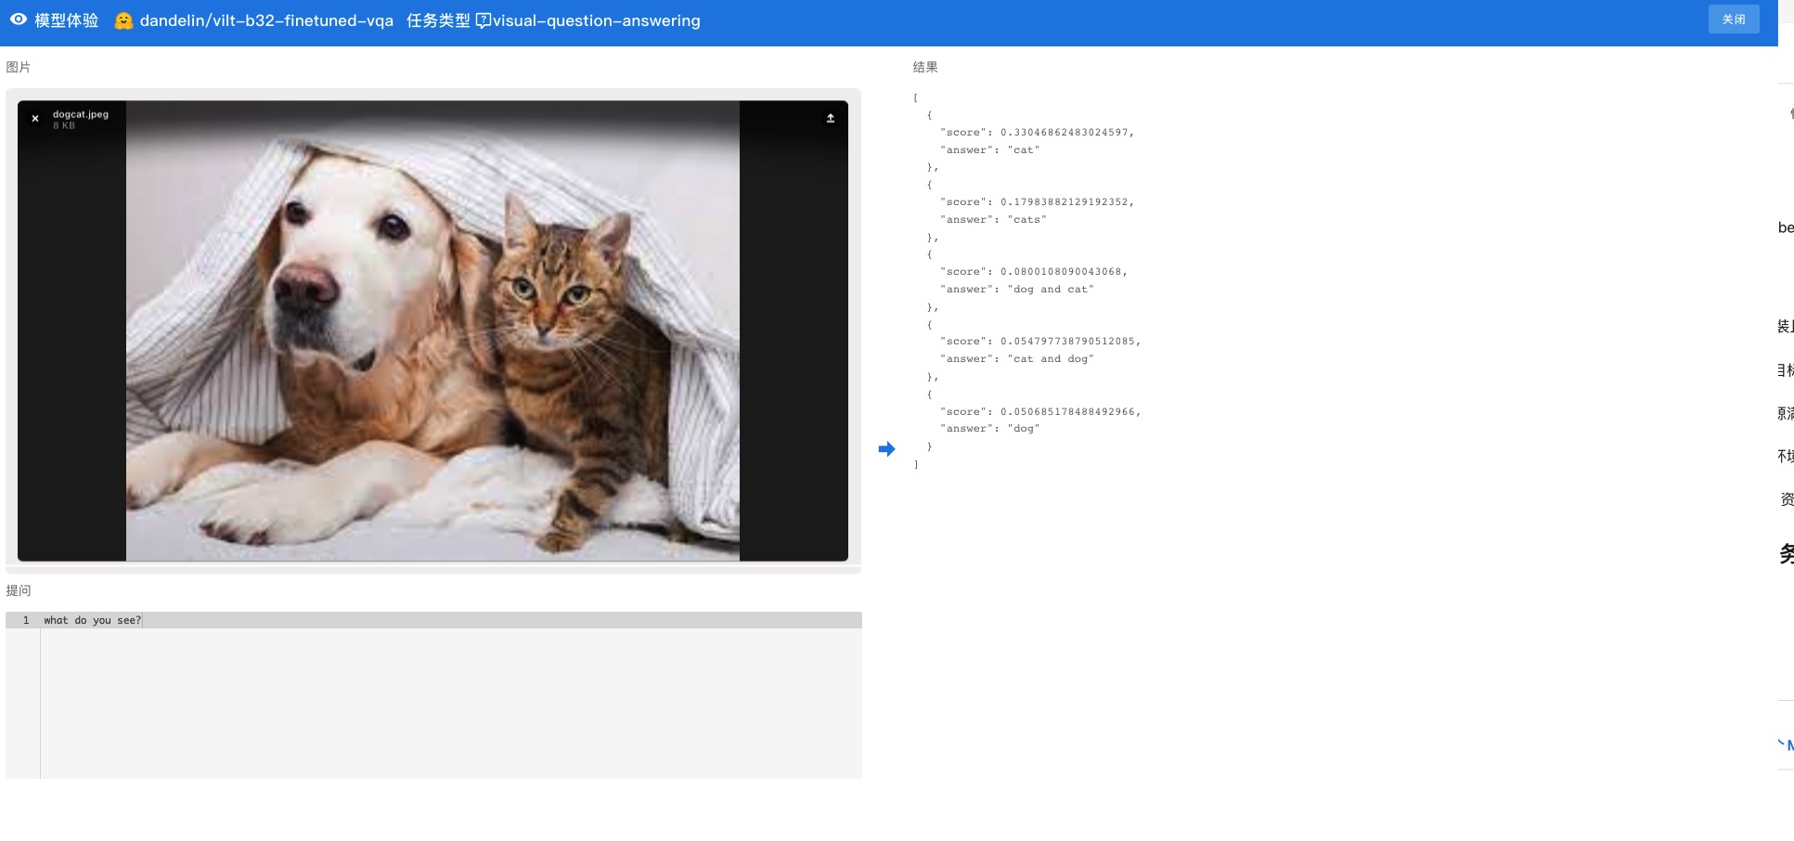Image resolution: width=1794 pixels, height=841 pixels.
Task: Click the dogcat.jpeg file name
Action: point(81,114)
